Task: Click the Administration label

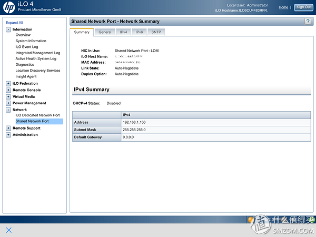Action: click(25, 135)
